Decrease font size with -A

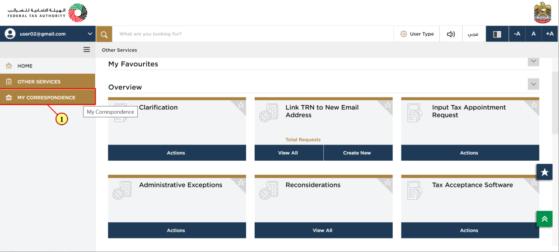(x=517, y=34)
